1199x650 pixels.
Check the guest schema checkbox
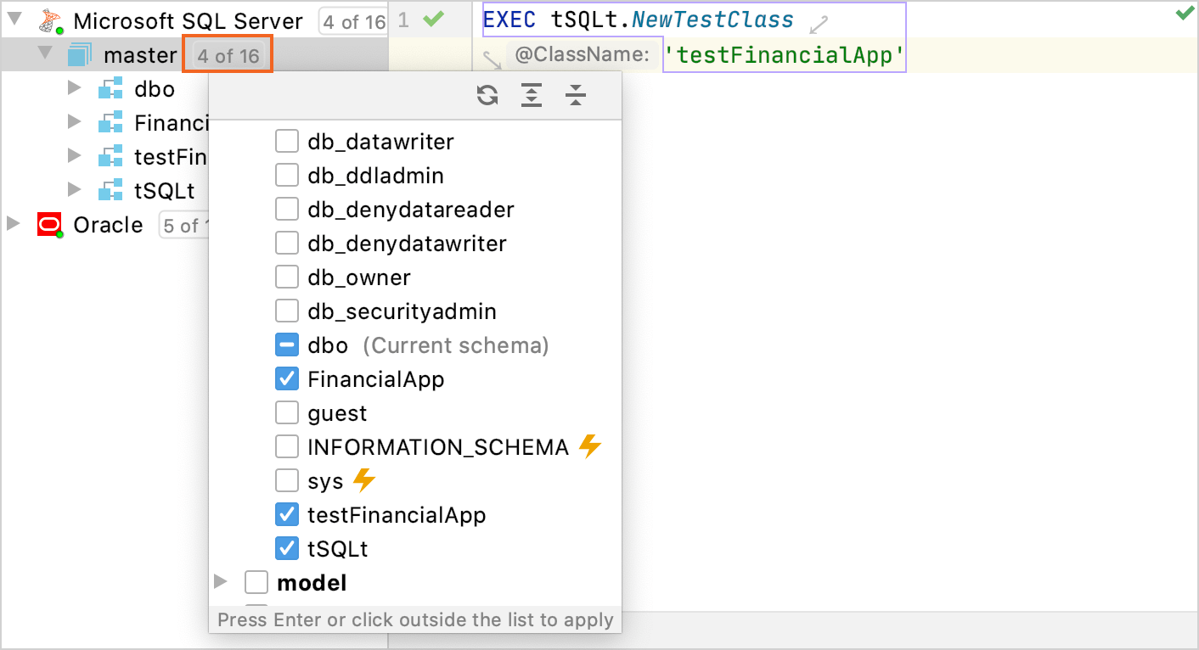point(287,412)
